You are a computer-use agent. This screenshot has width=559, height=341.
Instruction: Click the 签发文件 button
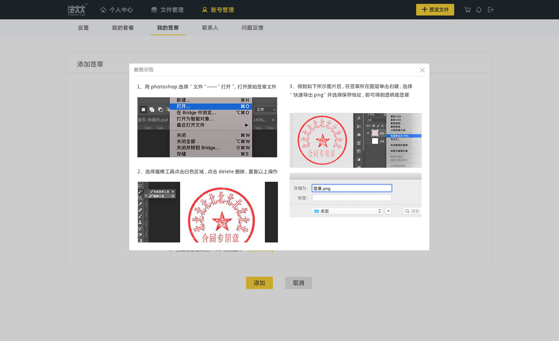click(435, 10)
